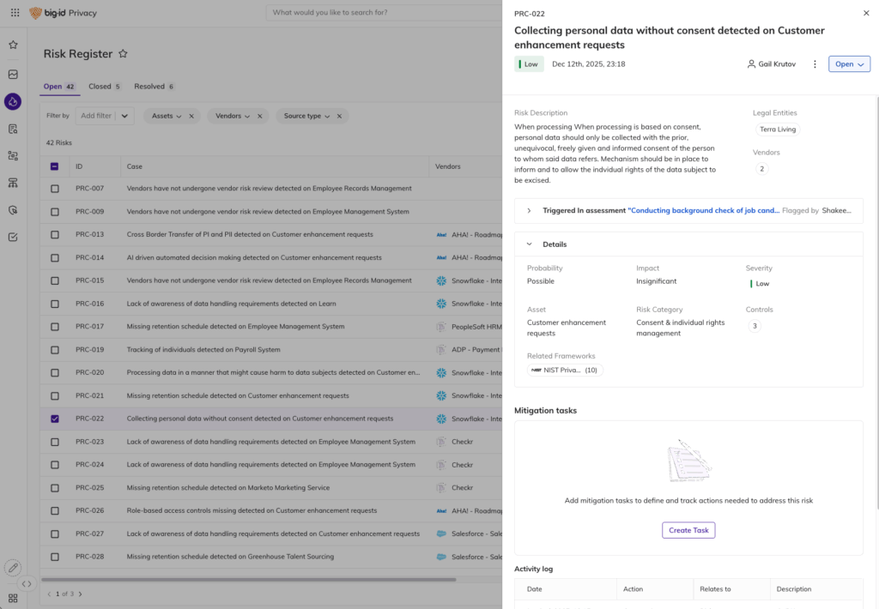Viewport: 879px width, 609px height.
Task: Click the favorites star icon in left sidebar
Action: click(x=13, y=45)
